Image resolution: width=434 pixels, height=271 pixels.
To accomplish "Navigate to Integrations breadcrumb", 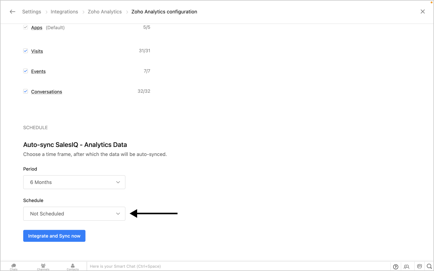I will click(64, 12).
